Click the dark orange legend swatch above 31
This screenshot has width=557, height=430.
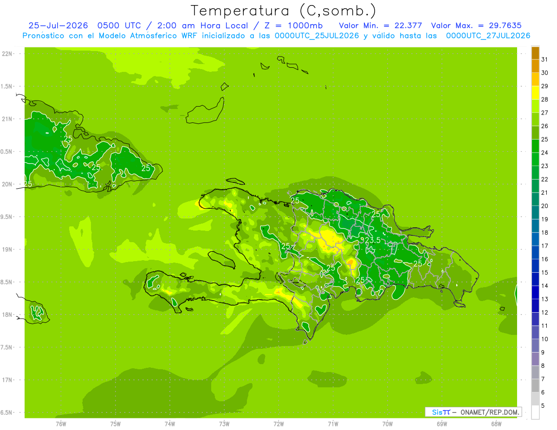click(x=535, y=53)
